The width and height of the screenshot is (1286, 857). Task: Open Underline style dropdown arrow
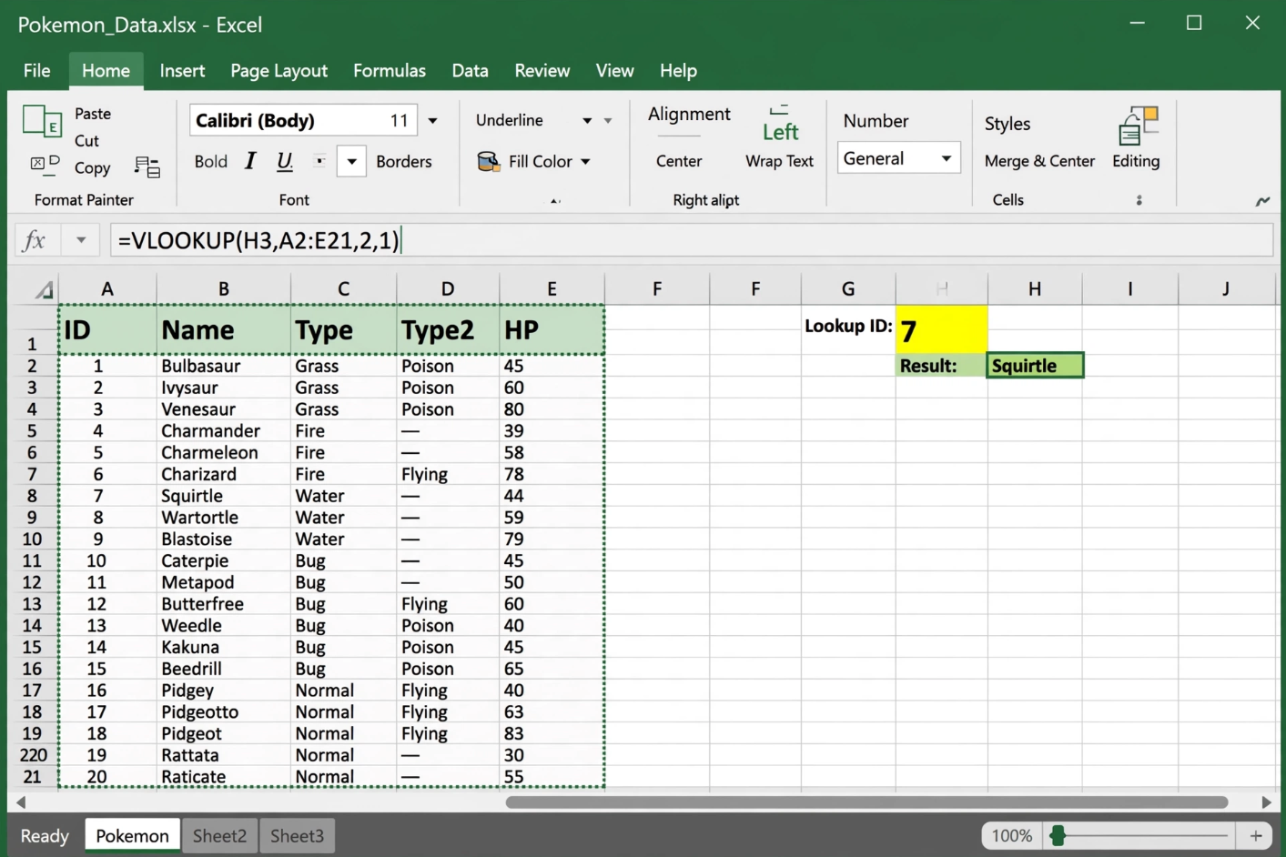click(x=587, y=120)
